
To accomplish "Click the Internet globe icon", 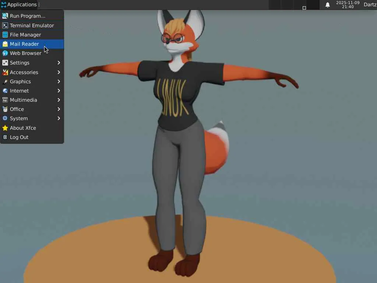I will 5,91.
